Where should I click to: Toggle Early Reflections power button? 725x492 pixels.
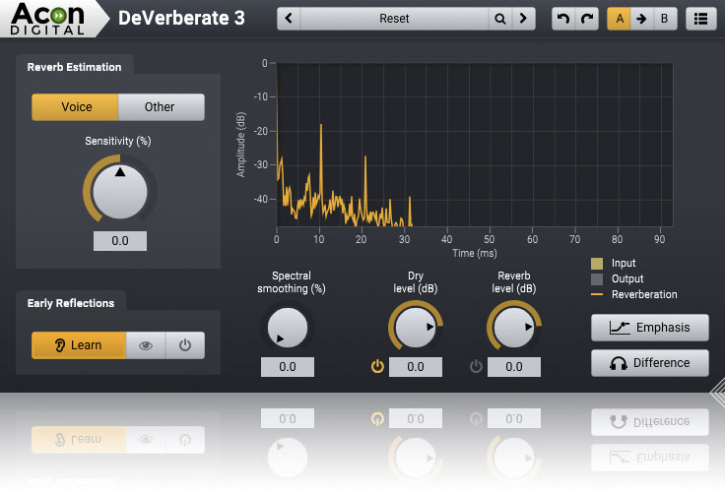point(184,345)
